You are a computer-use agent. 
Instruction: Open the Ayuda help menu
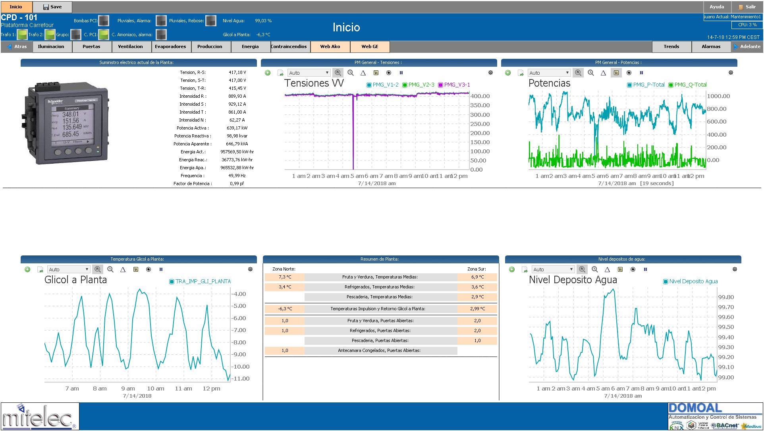click(x=717, y=7)
